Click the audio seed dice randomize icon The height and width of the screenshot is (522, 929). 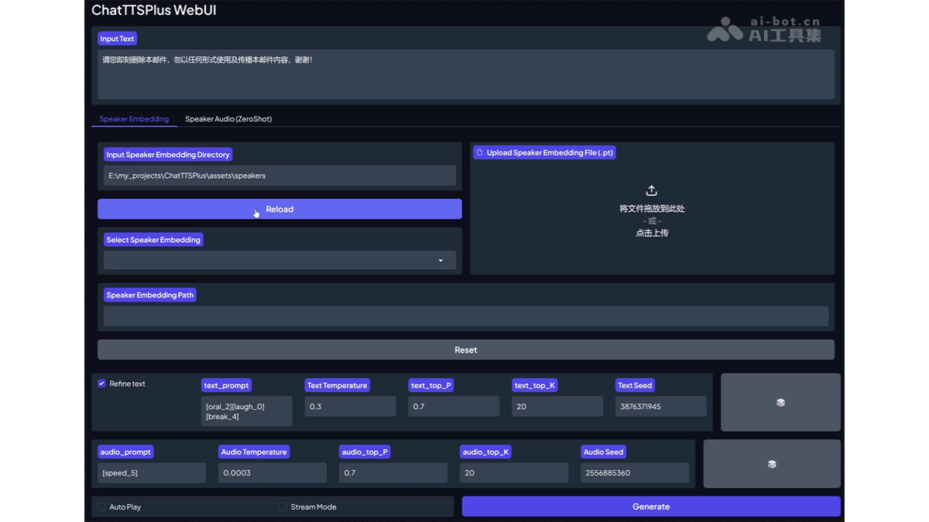(771, 464)
